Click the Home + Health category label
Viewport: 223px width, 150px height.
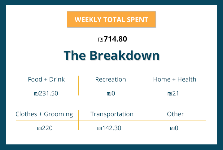pyautogui.click(x=174, y=79)
